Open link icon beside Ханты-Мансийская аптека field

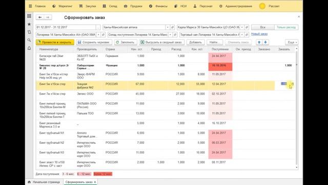coord(172,27)
